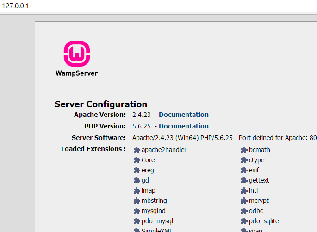
Task: Click the Apache version number 2.4.23
Action: 142,115
